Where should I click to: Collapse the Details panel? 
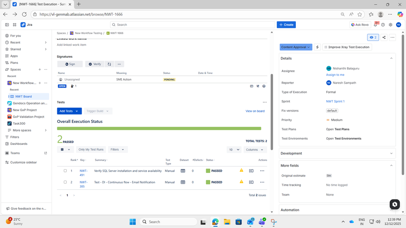391,58
